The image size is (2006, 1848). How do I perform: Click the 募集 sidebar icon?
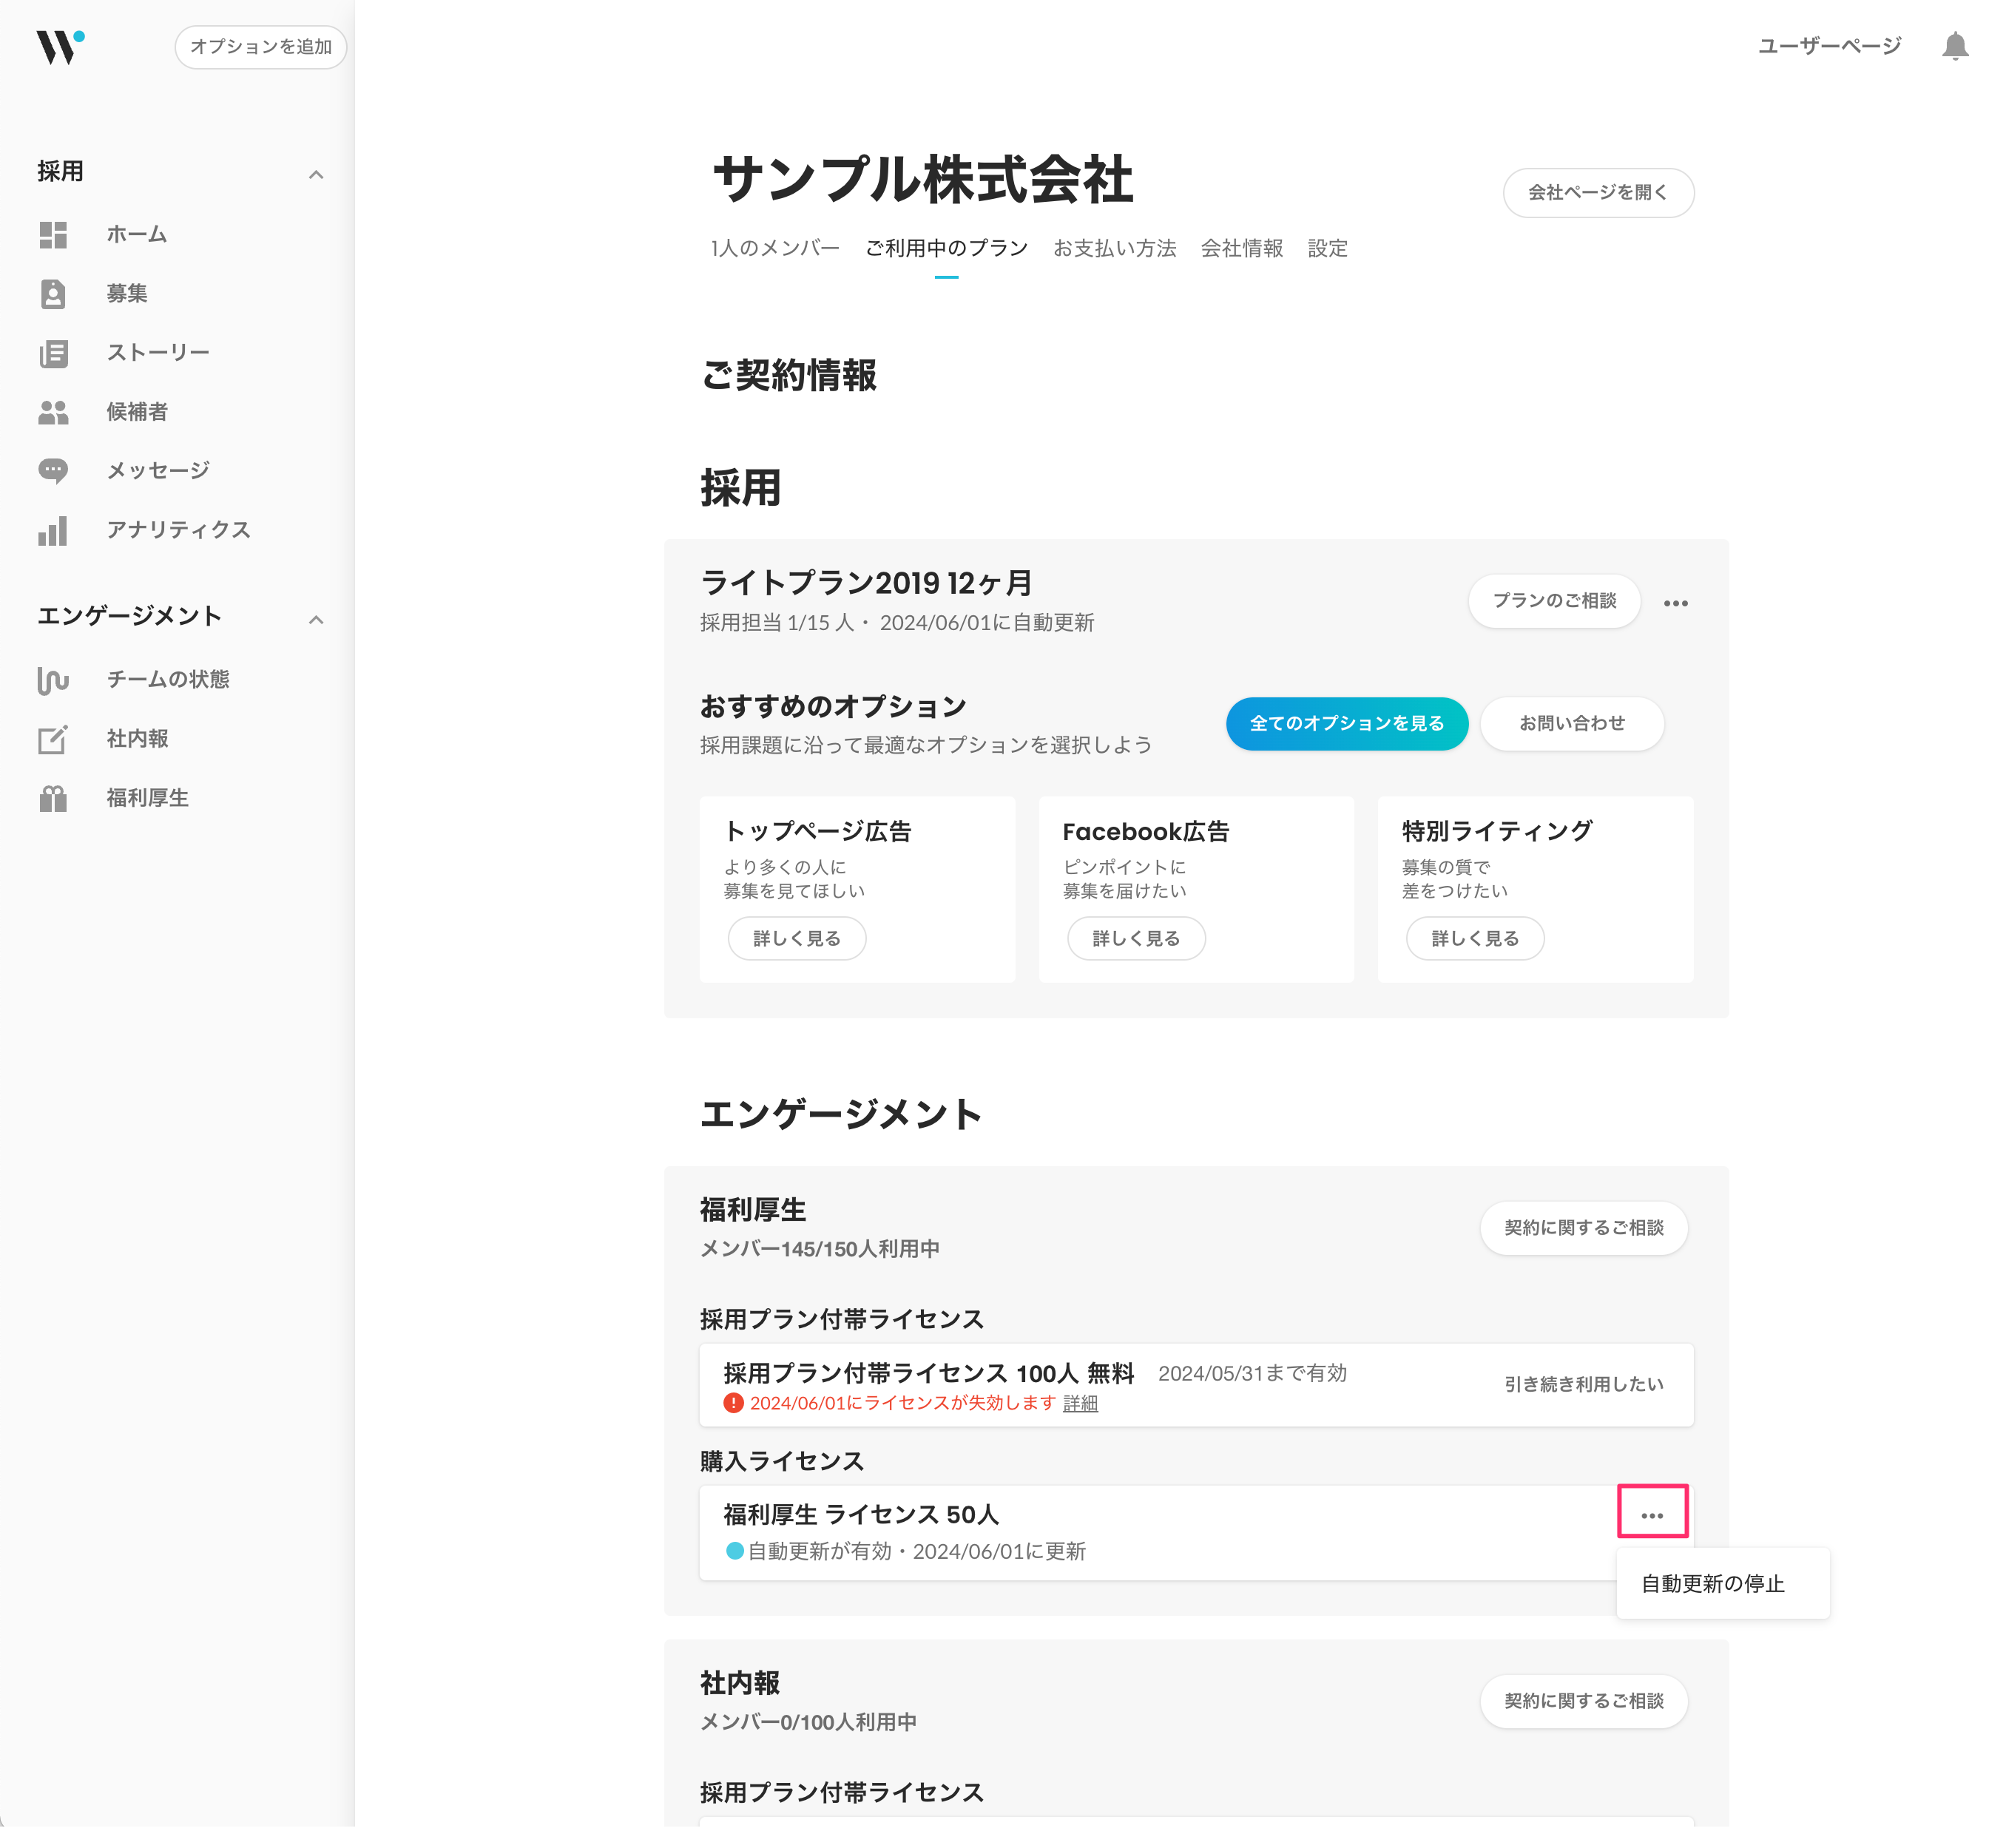click(x=53, y=294)
